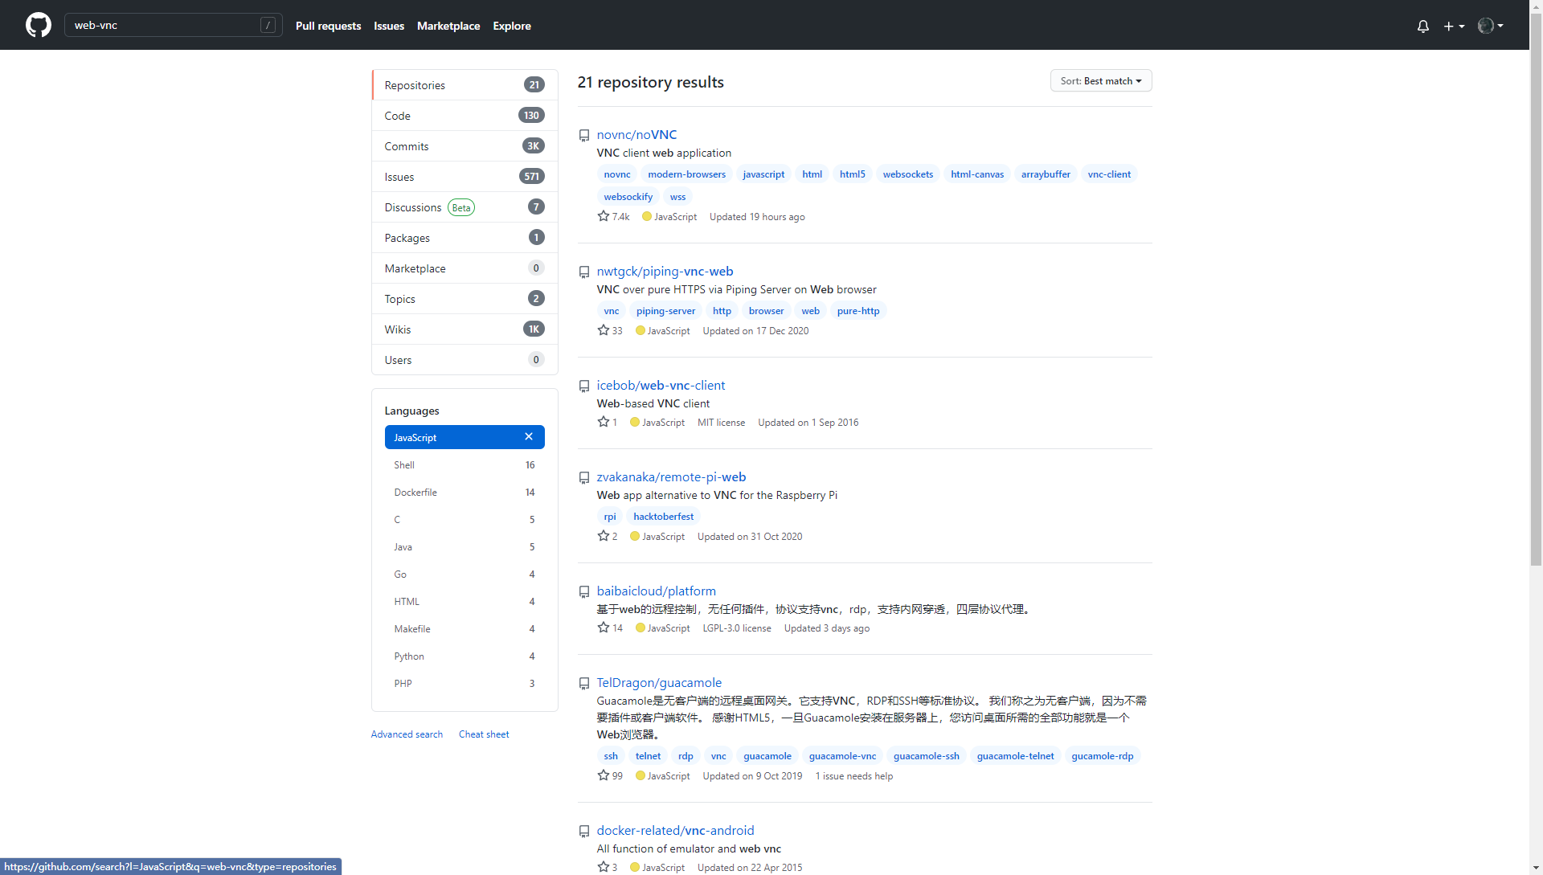Click the star icon for TelDragon/guacamole

pos(604,775)
